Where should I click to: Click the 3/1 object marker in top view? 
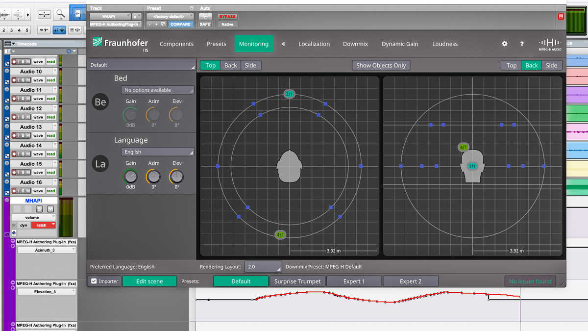coord(289,94)
